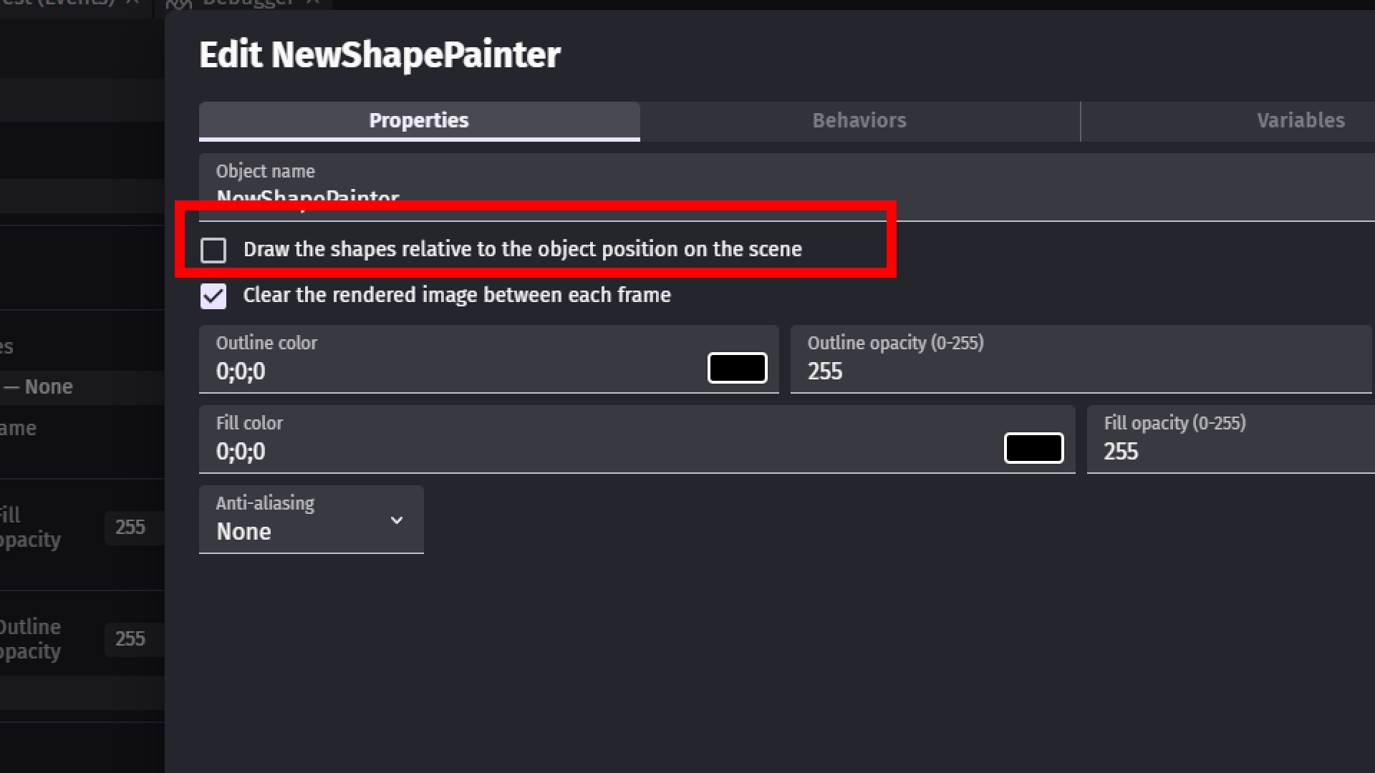
Task: Switch to the Variables tab
Action: 1300,121
